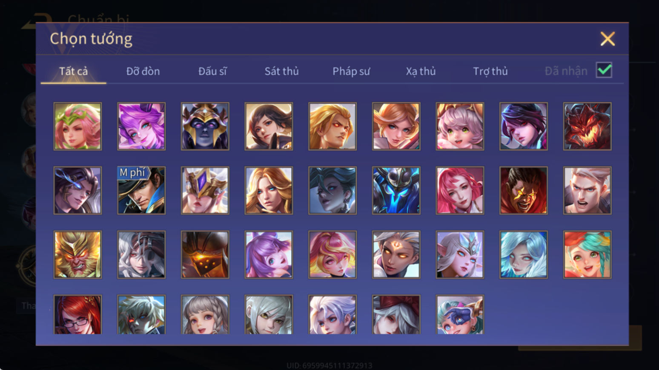The width and height of the screenshot is (659, 370).
Task: Close the Chọn tướng dialog
Action: pos(607,39)
